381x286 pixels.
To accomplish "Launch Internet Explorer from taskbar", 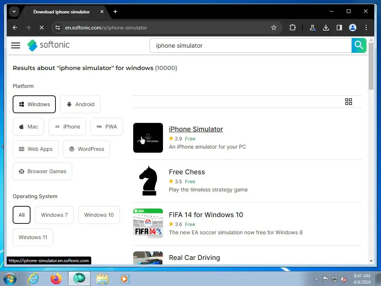I will click(33, 279).
